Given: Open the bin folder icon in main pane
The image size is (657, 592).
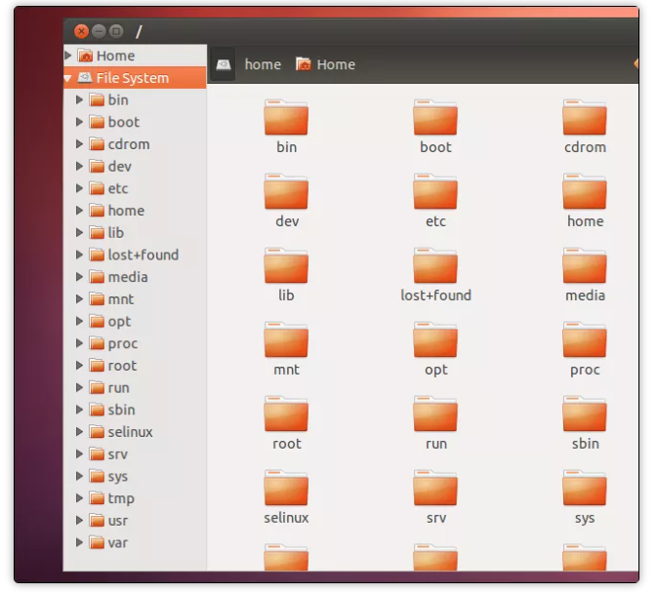Looking at the screenshot, I should click(x=286, y=118).
